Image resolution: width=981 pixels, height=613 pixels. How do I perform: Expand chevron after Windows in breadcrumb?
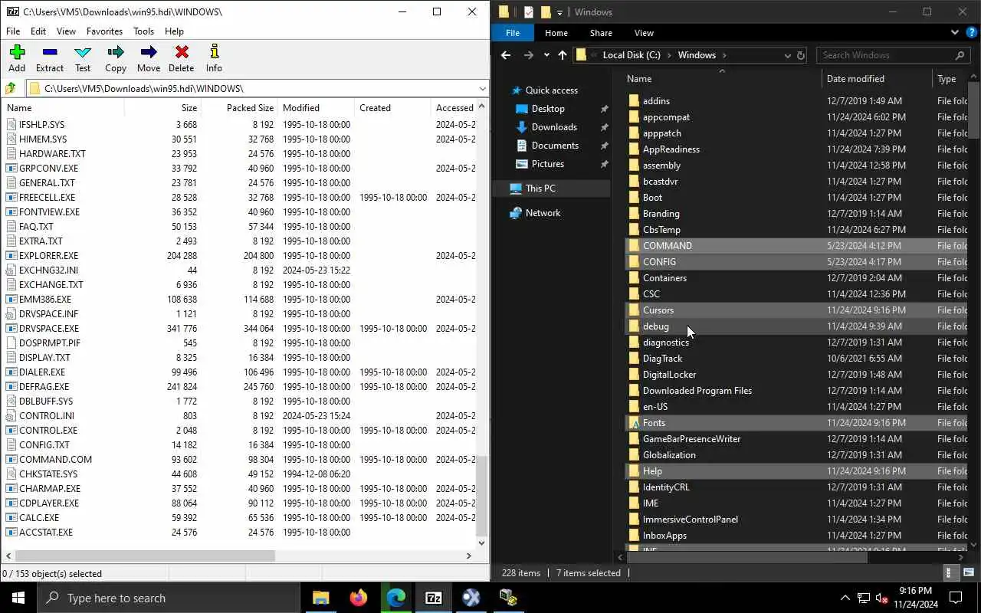tap(724, 55)
